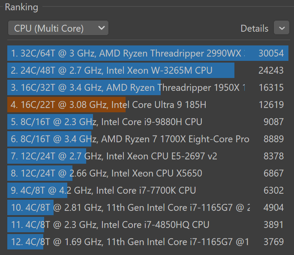Click the Details label text

tap(254, 28)
